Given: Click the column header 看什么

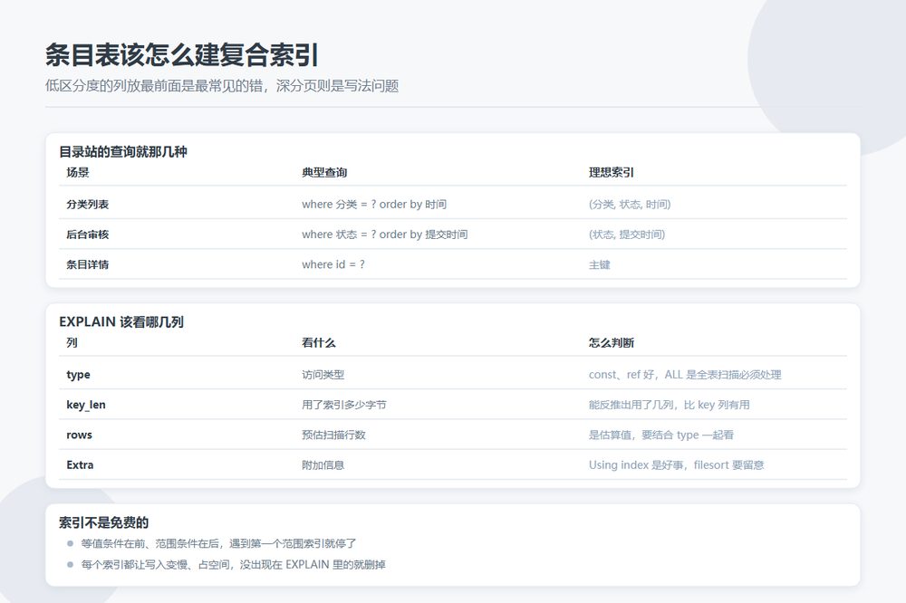Looking at the screenshot, I should 318,342.
